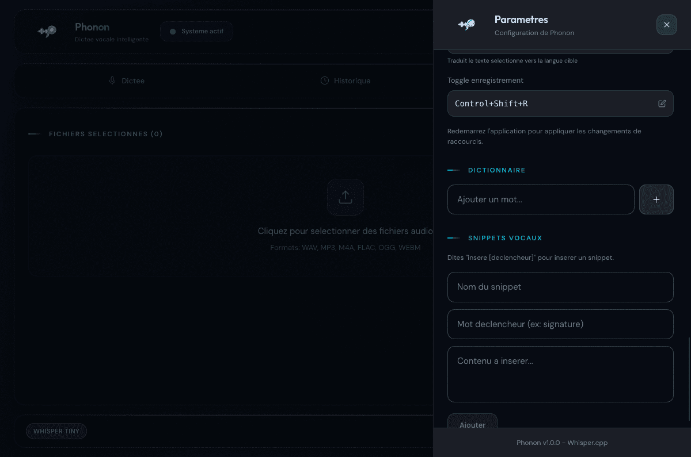
Task: Click the Phonon logo in the main header
Action: click(47, 32)
